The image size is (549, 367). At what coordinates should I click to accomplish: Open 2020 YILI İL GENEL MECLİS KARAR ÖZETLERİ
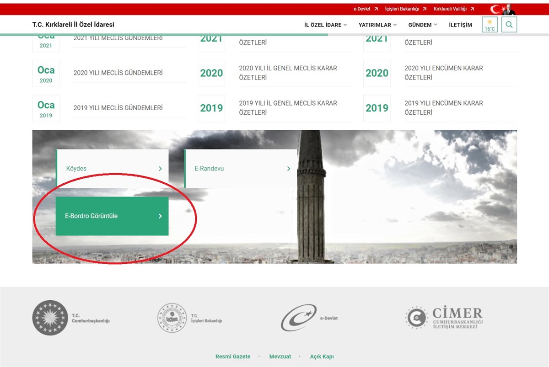tap(288, 73)
